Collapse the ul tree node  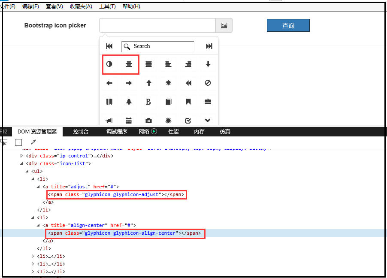pyautogui.click(x=27, y=171)
